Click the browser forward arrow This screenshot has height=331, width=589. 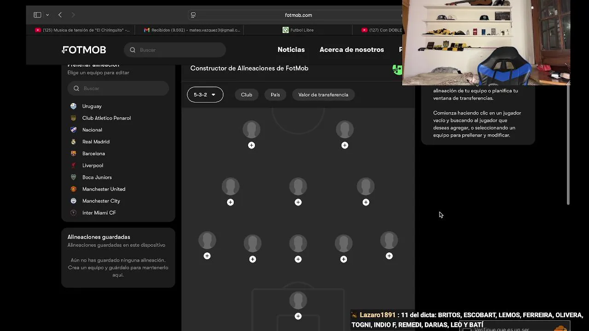click(73, 15)
